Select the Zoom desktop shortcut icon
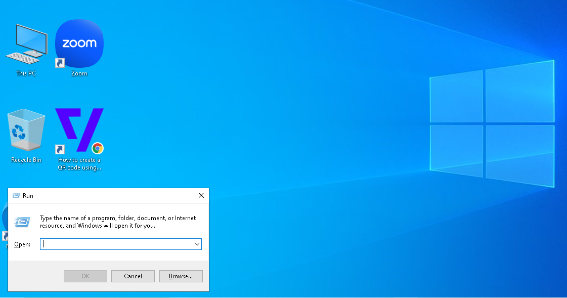Screen dimensions: 567x298 click(79, 44)
